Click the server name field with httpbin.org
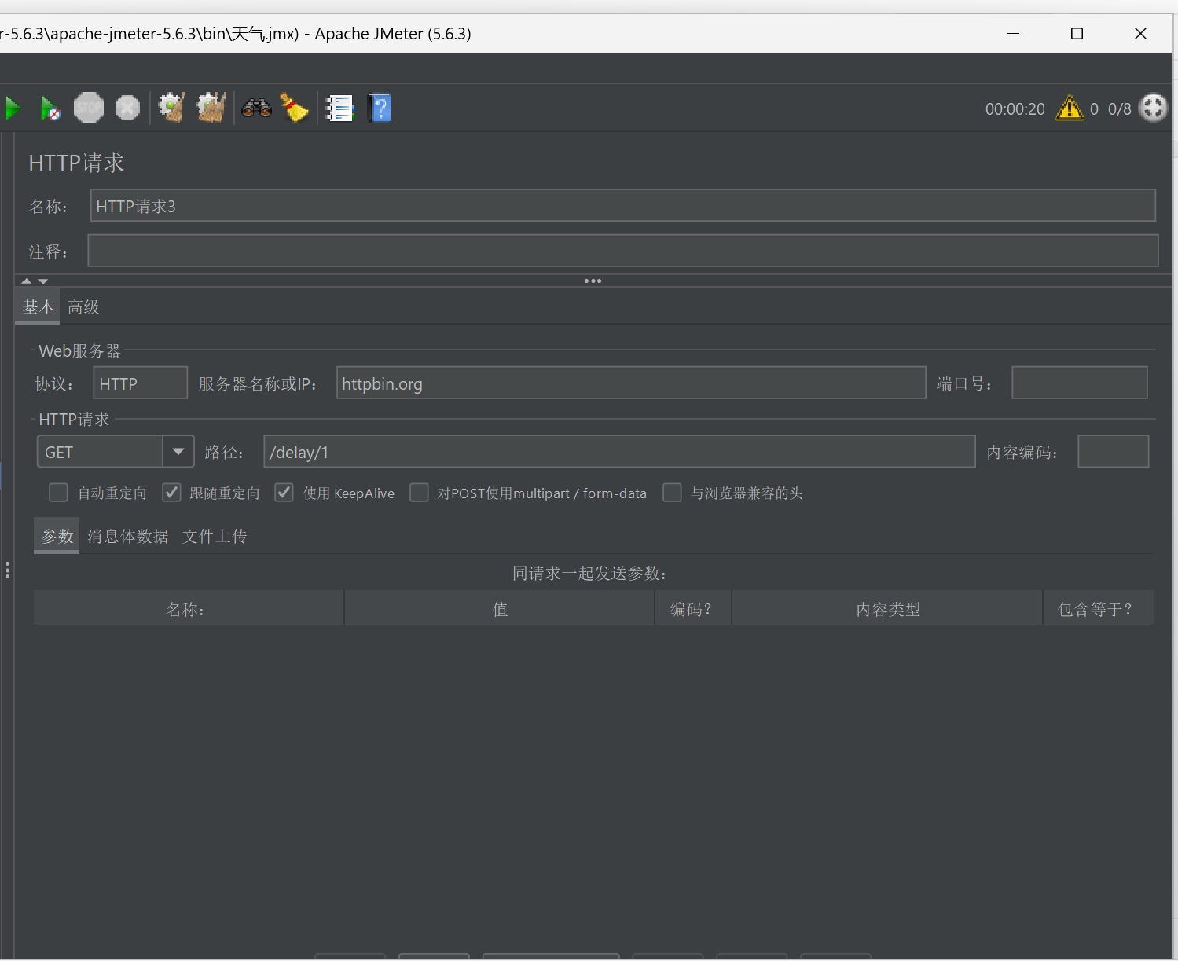The image size is (1178, 961). point(631,383)
